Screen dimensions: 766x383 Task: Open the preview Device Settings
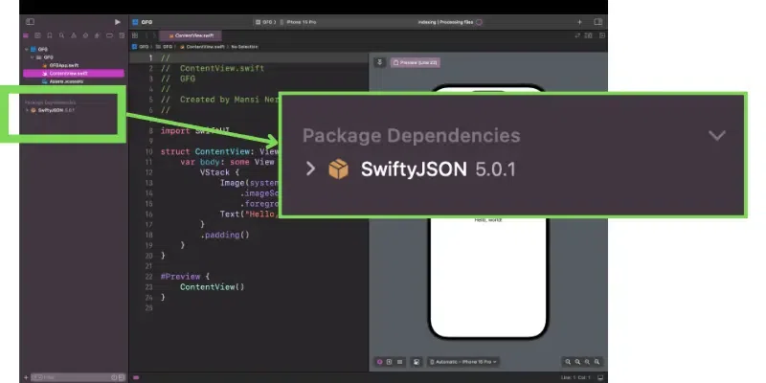[417, 362]
